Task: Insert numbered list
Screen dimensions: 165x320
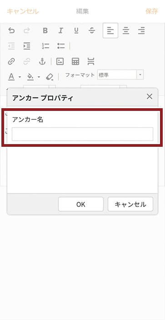Action: click(x=45, y=46)
